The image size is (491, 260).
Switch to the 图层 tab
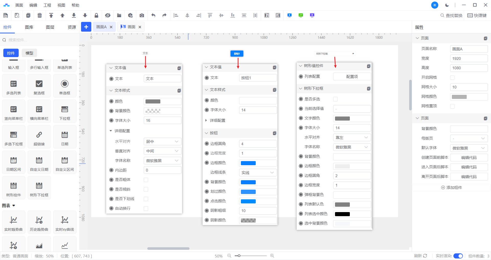[x=50, y=27]
